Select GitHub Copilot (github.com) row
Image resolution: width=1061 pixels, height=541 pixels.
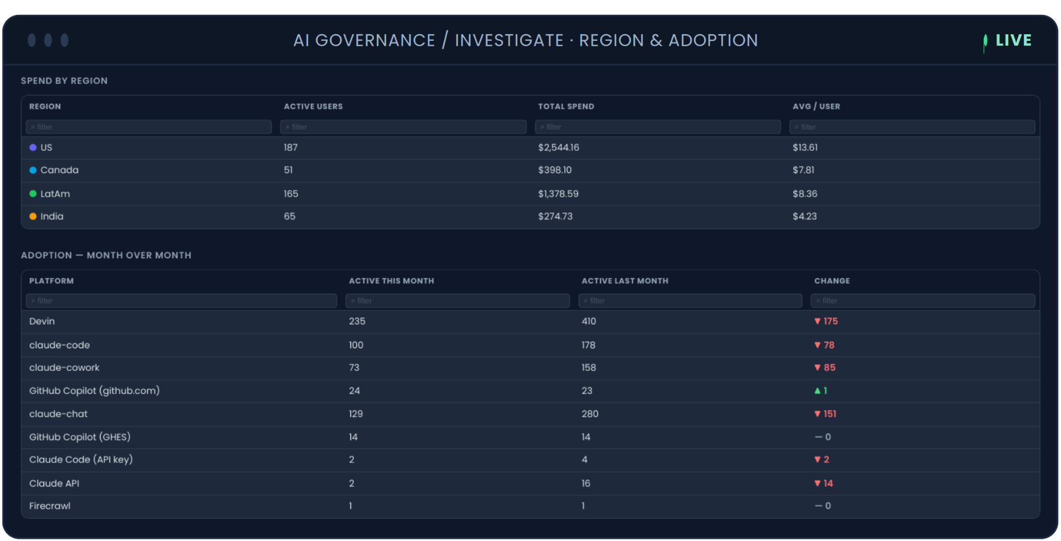[530, 391]
